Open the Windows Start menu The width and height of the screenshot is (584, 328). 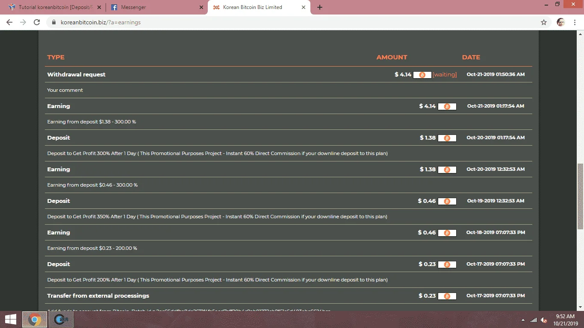[10, 319]
